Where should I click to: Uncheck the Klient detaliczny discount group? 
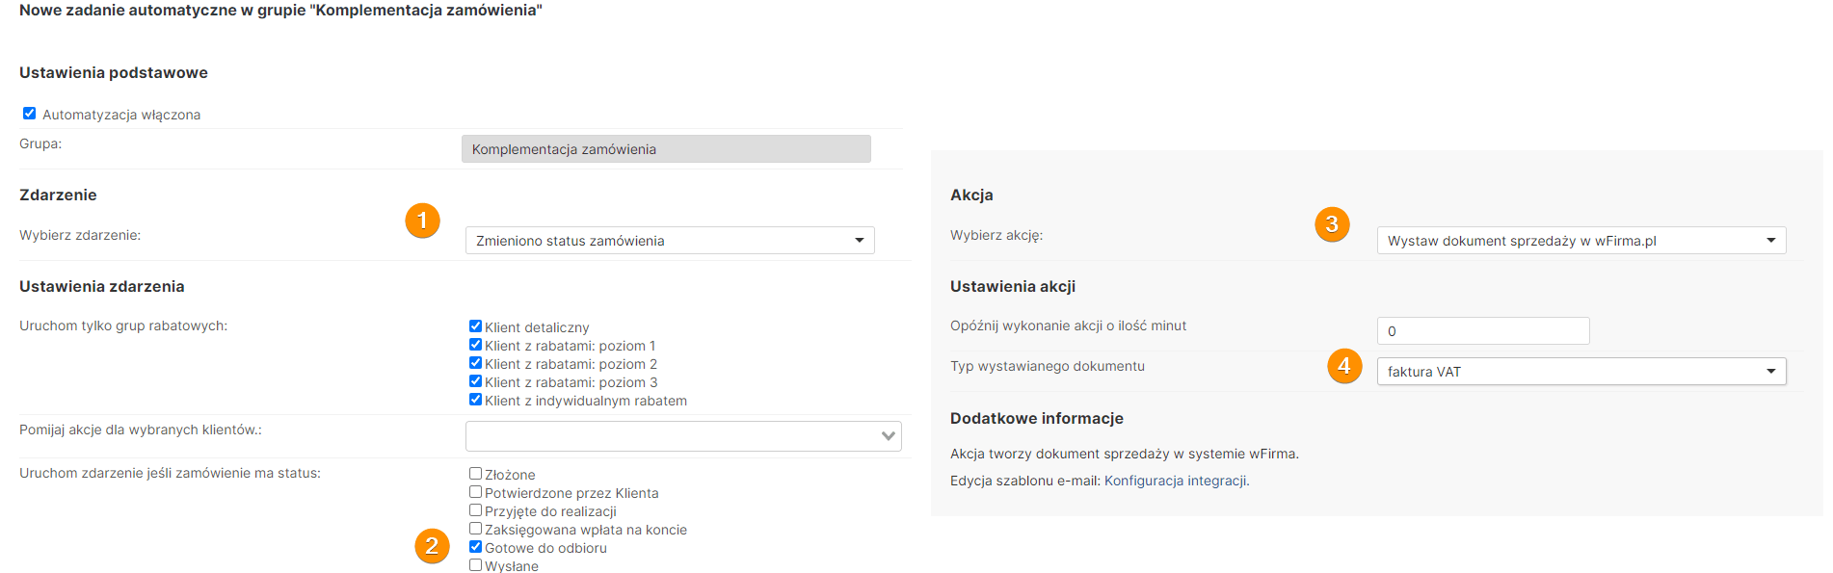point(475,326)
